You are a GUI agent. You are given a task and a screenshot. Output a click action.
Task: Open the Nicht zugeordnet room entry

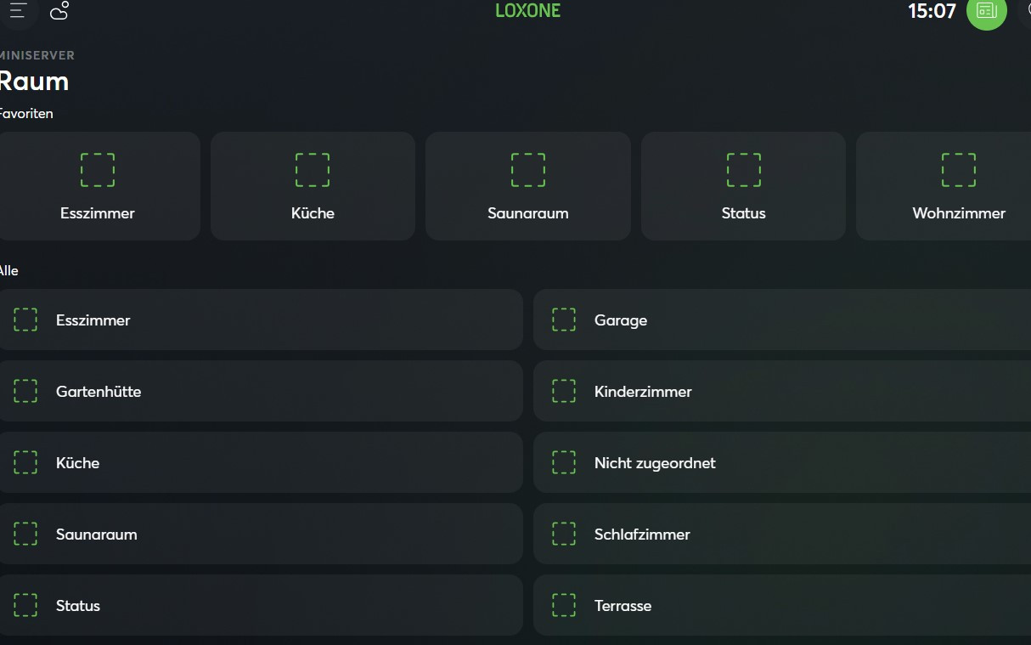[x=781, y=462]
